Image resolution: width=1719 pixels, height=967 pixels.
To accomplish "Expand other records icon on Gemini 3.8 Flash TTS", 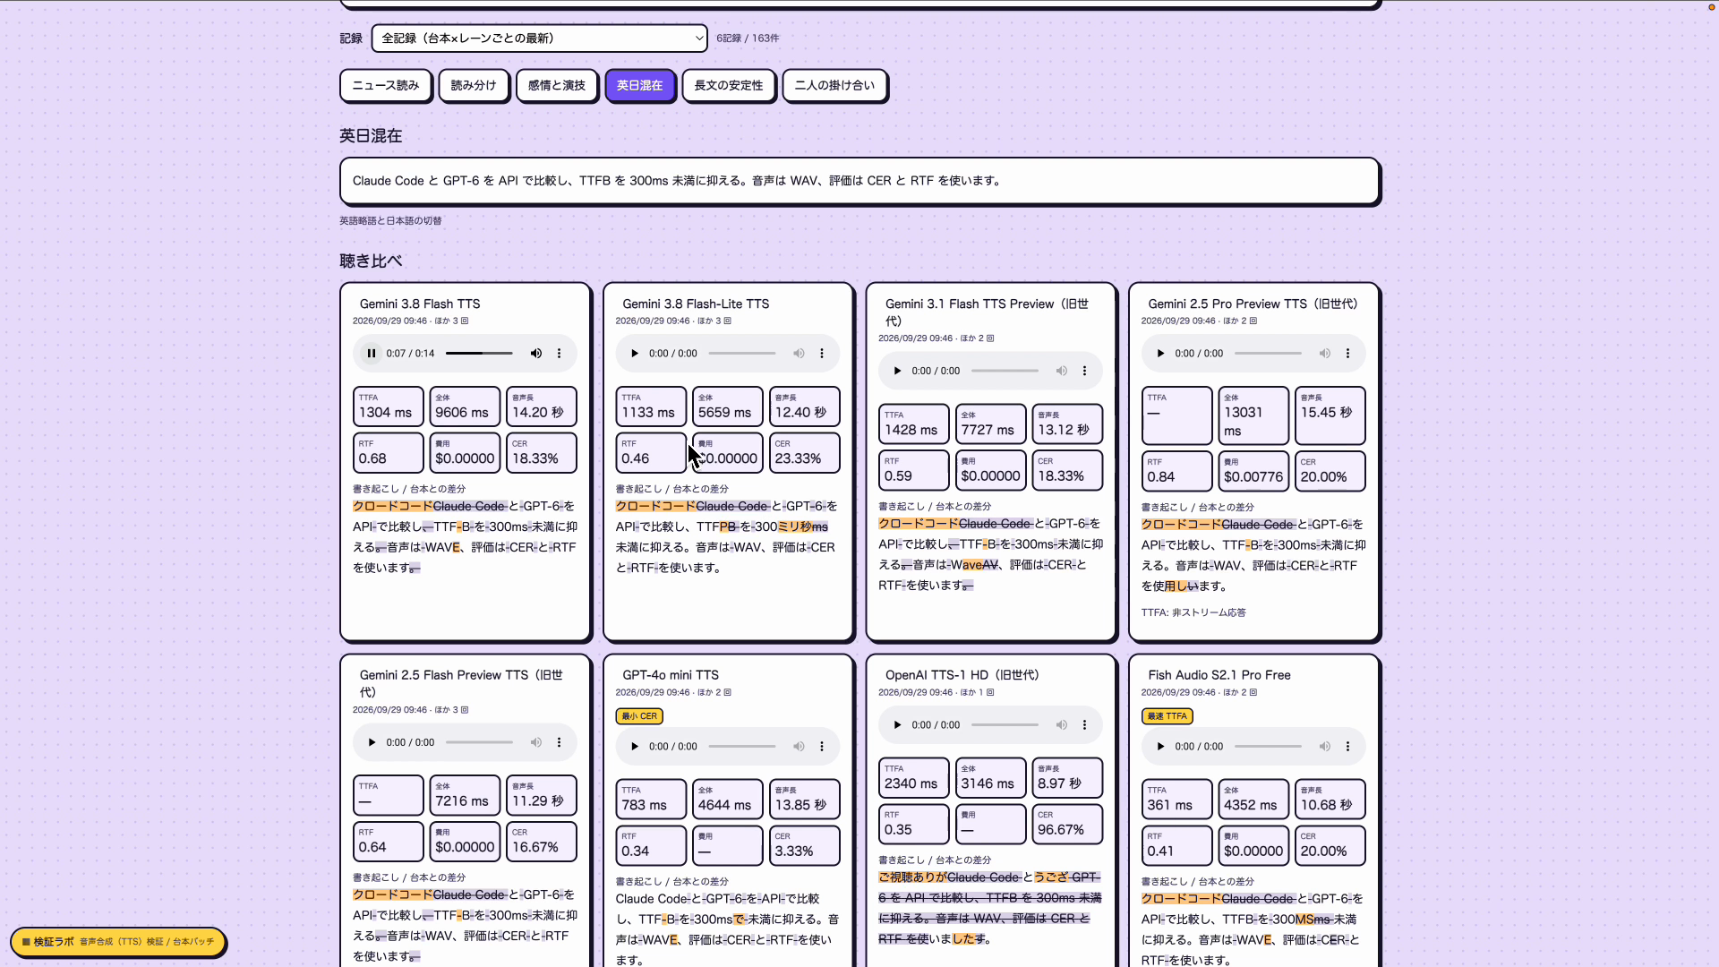I will coord(465,321).
